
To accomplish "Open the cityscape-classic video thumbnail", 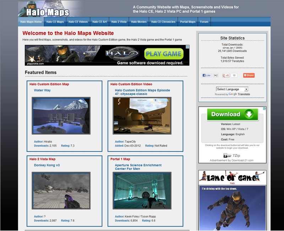I will [x=142, y=116].
